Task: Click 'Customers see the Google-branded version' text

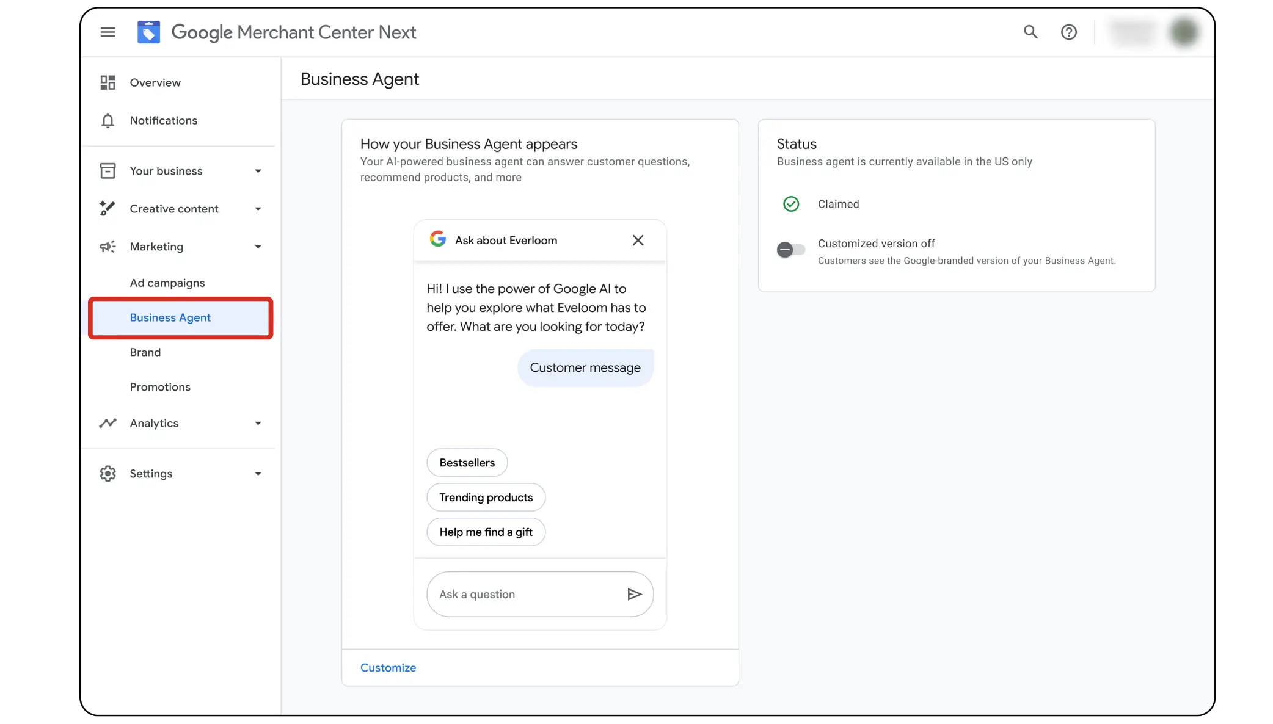Action: pyautogui.click(x=966, y=261)
